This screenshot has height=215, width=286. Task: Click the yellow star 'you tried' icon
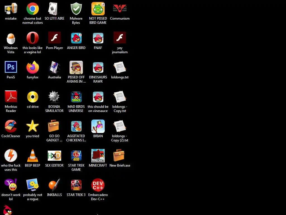coord(32,126)
